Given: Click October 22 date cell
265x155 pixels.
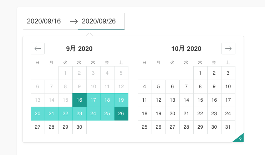Looking at the screenshot, I should (200, 113).
